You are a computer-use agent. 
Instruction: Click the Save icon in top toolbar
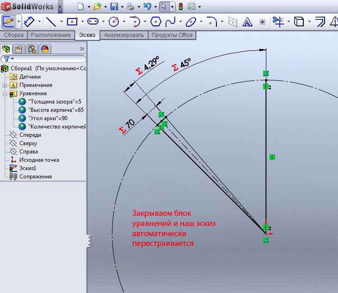tap(114, 6)
